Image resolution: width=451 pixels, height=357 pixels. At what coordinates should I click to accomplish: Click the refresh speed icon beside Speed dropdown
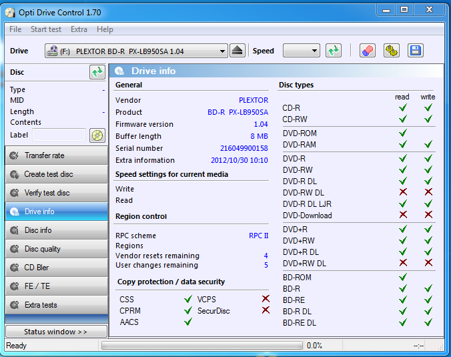334,51
